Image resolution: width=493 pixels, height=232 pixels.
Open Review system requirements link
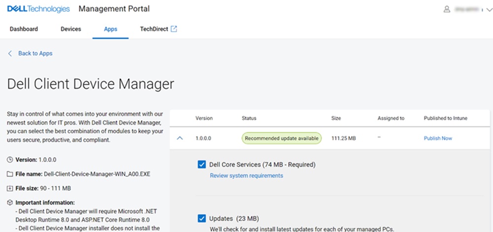[x=246, y=175]
